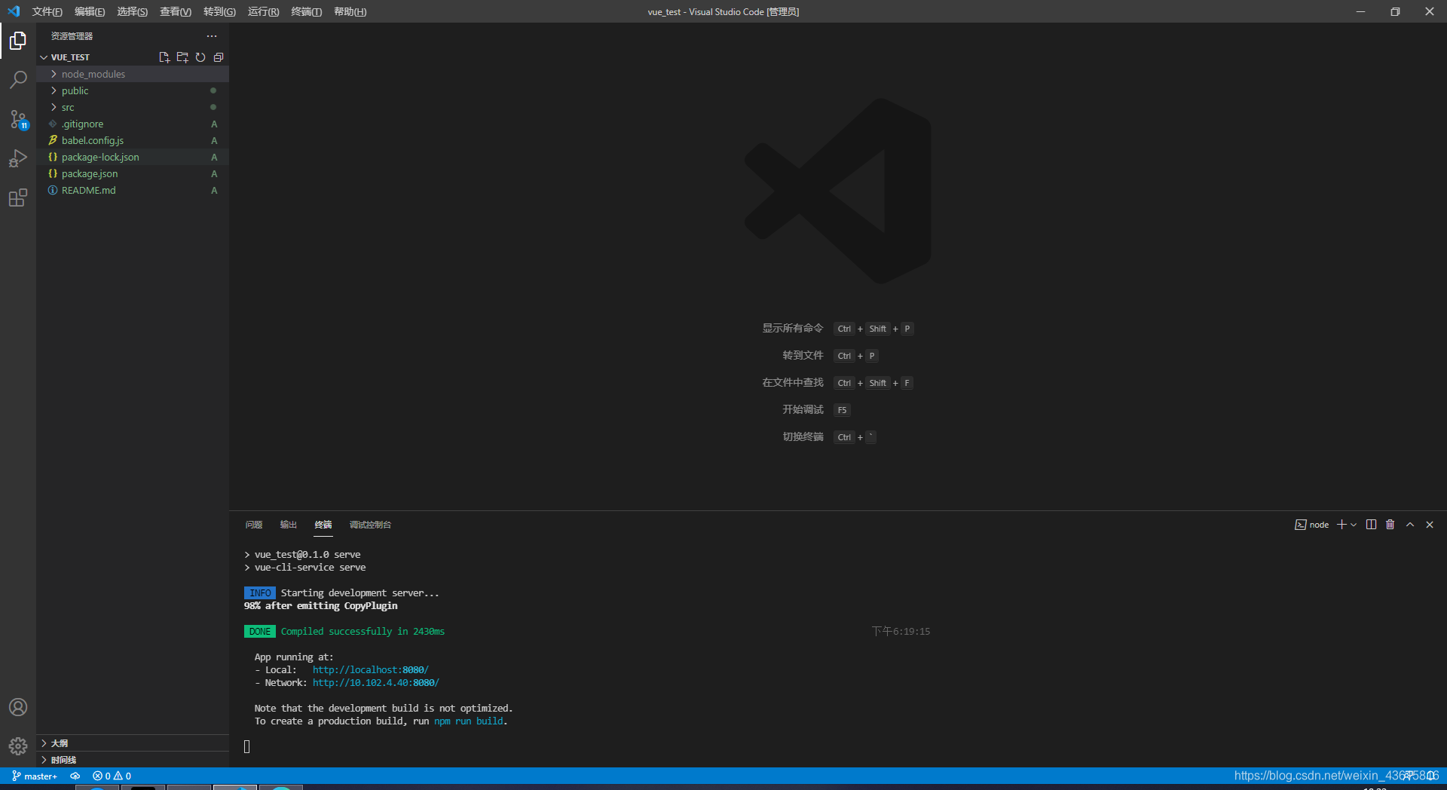Expand the 时间线 timeline section
This screenshot has height=790, width=1447.
132,760
